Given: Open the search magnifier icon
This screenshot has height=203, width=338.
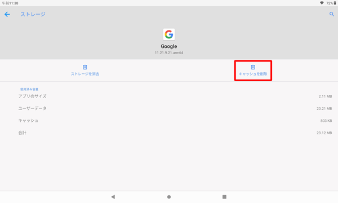Looking at the screenshot, I should point(332,14).
